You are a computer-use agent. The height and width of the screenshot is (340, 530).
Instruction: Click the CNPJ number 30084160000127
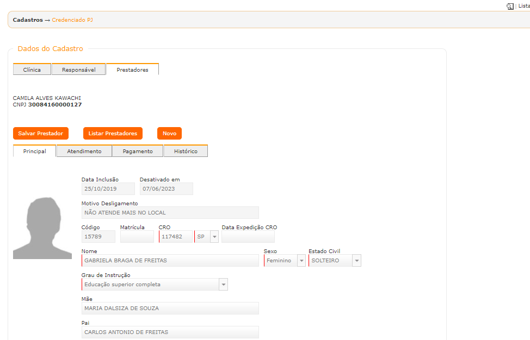[x=55, y=105]
